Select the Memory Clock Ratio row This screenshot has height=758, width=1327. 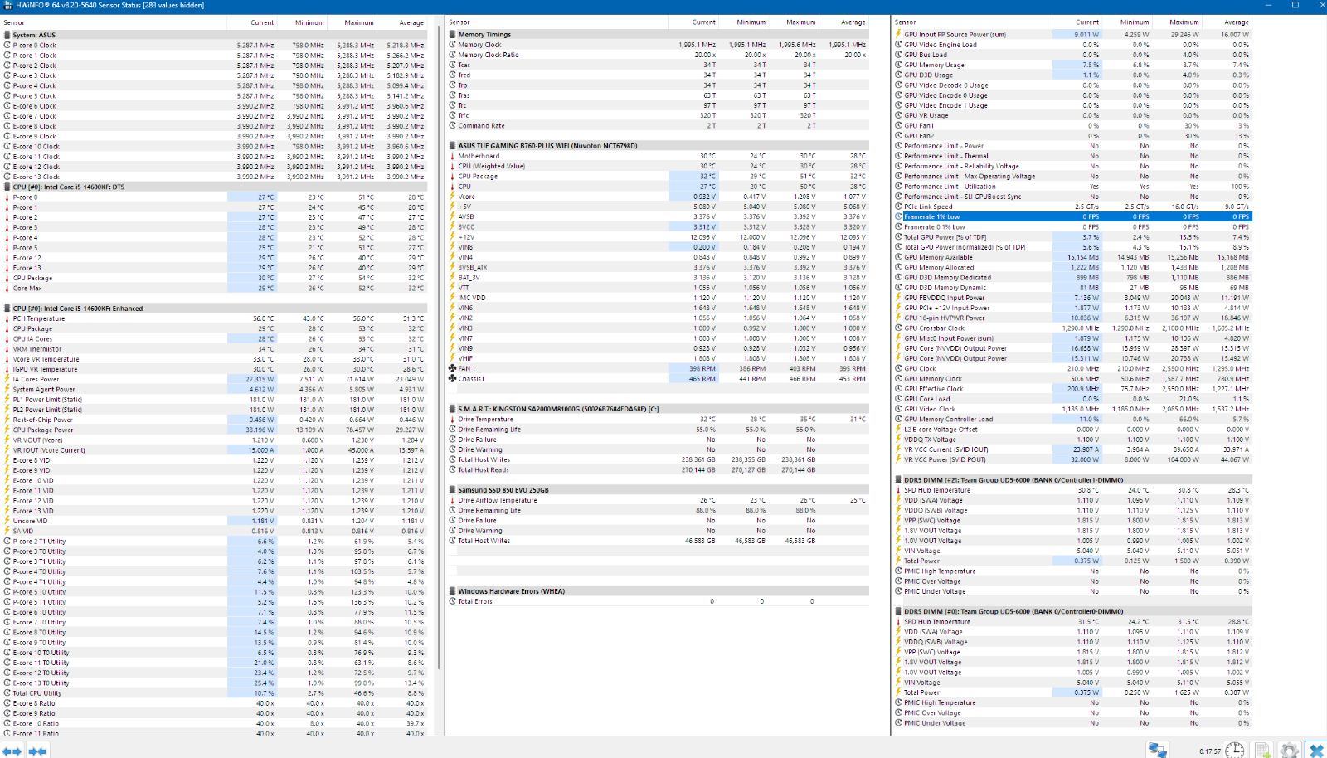tap(659, 55)
